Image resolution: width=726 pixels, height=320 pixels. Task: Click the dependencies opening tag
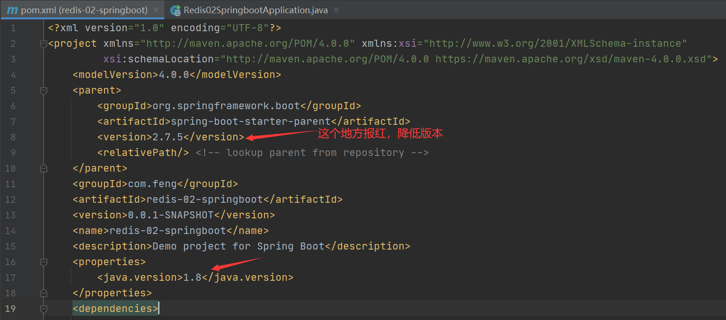click(116, 309)
